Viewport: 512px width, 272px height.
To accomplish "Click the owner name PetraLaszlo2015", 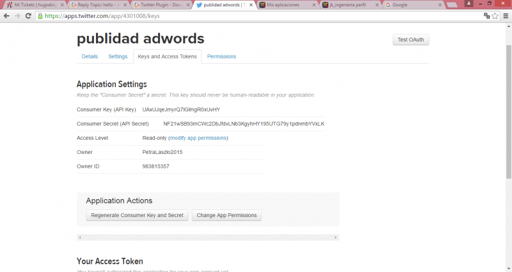I will (163, 152).
